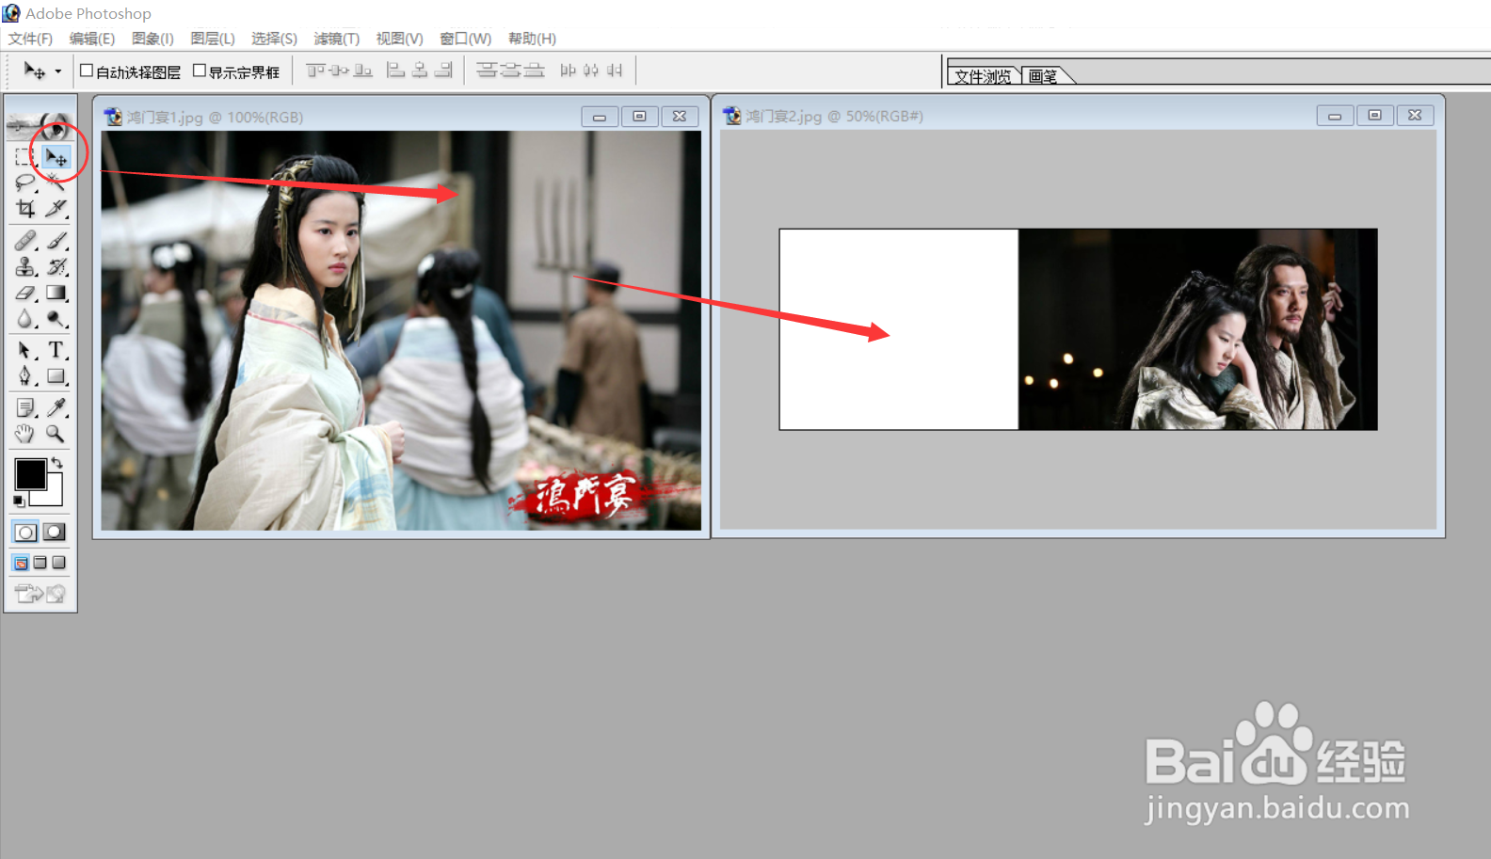This screenshot has width=1491, height=859.
Task: Select the Gradient tool
Action: point(56,294)
